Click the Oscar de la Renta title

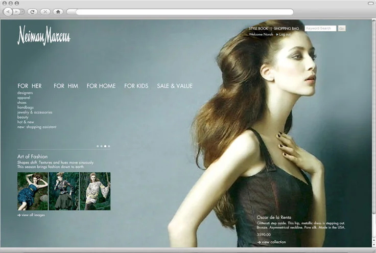coord(274,218)
